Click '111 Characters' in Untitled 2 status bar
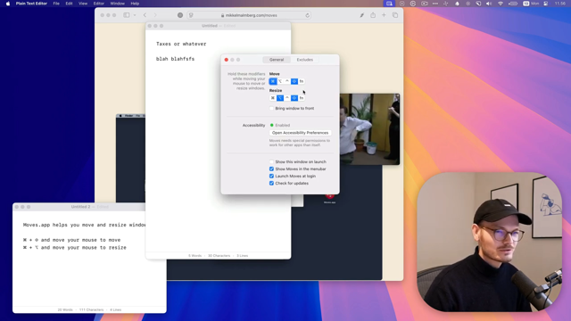 tap(91, 310)
